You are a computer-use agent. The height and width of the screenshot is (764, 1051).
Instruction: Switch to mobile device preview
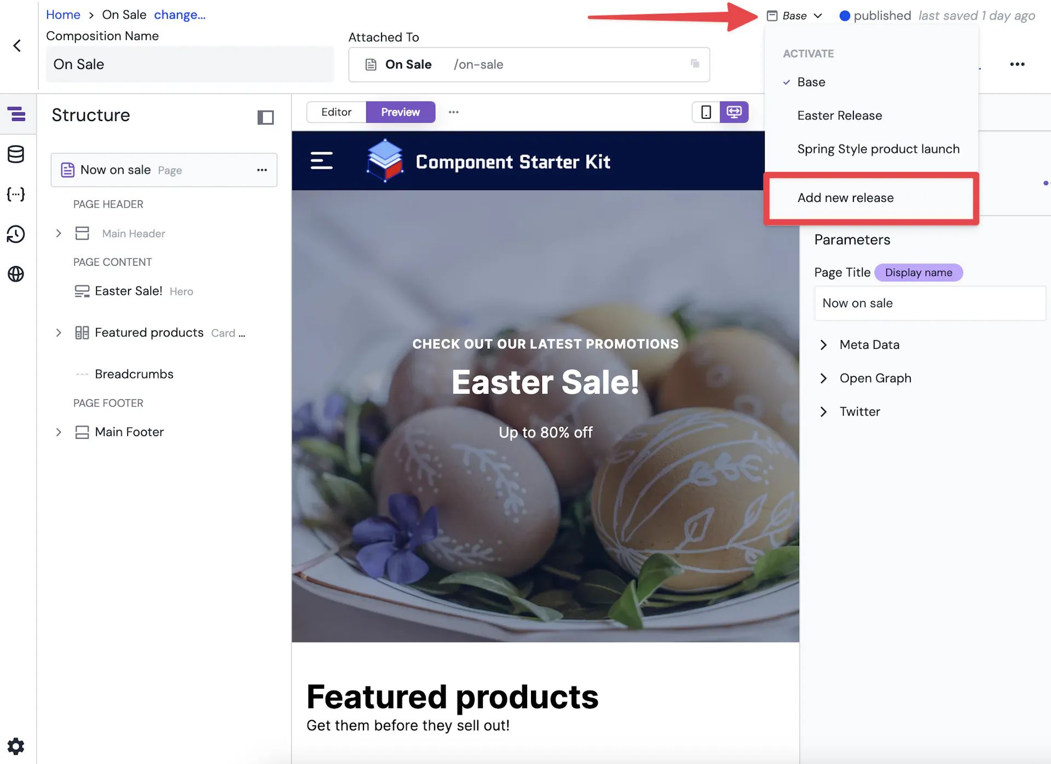click(706, 112)
